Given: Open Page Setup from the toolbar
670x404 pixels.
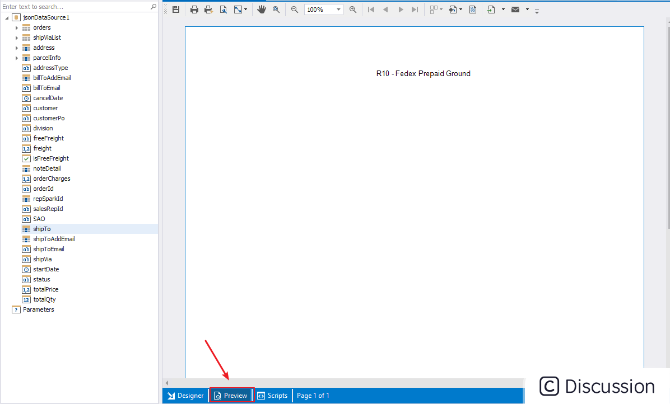Looking at the screenshot, I should coord(223,10).
